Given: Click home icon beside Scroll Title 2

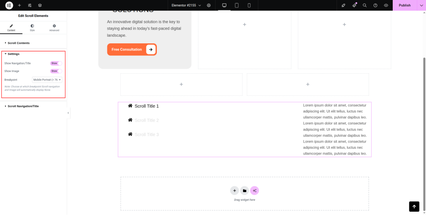Looking at the screenshot, I should click(x=130, y=120).
